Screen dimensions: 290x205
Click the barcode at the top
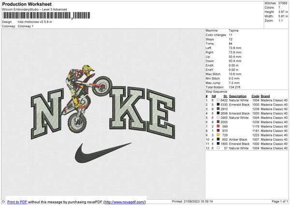(x=46, y=15)
